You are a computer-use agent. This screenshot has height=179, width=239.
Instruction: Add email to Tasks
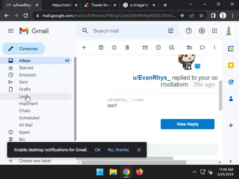click(171, 47)
